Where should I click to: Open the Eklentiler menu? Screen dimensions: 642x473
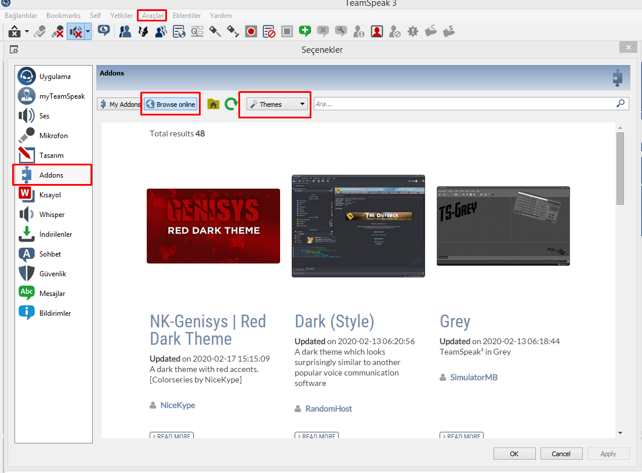coord(187,16)
